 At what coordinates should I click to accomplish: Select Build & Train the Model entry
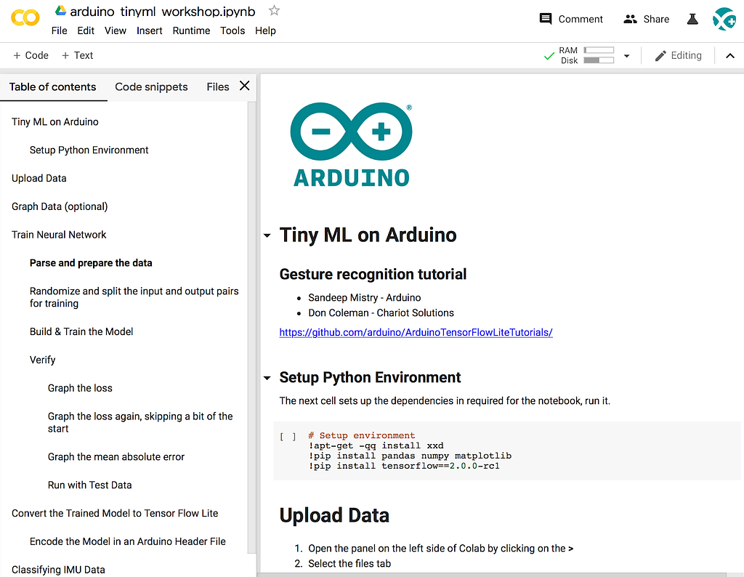(x=81, y=331)
